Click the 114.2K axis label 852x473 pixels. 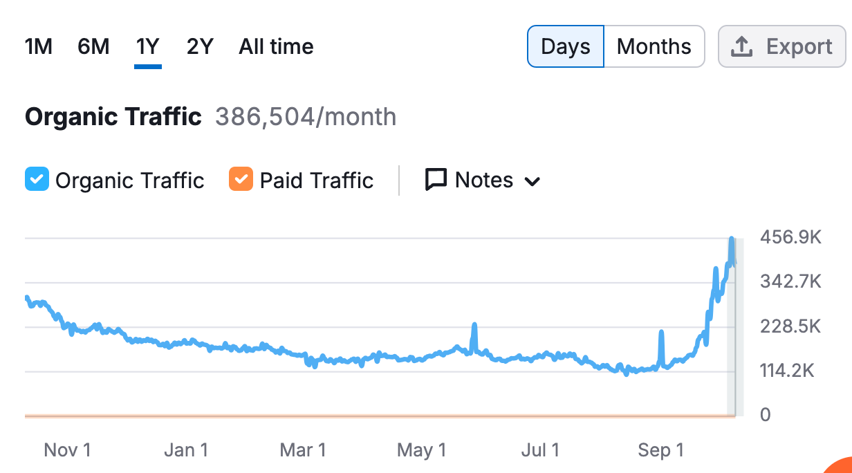pyautogui.click(x=788, y=371)
